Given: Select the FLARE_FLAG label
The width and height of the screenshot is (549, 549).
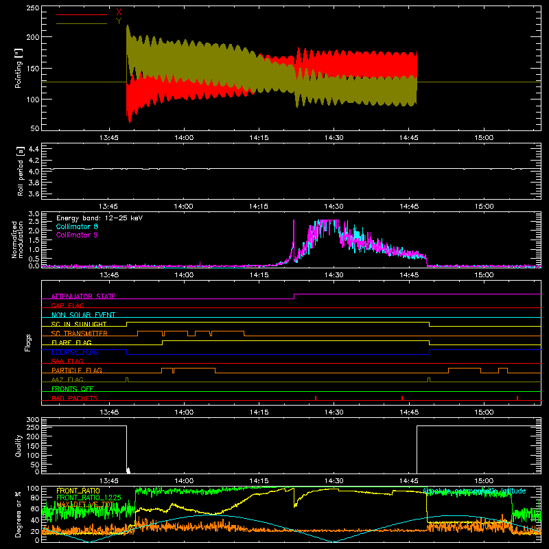Looking at the screenshot, I should 71,342.
